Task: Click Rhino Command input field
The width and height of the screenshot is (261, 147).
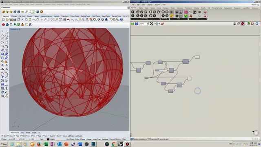Action: pyautogui.click(x=65, y=7)
